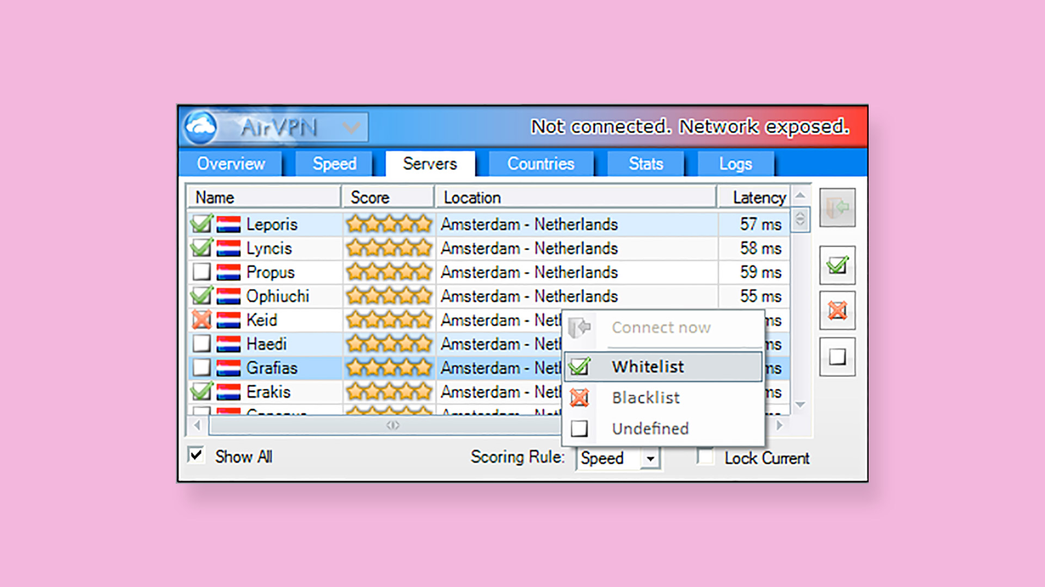Screen dimensions: 1045x587
Task: Click the Netherlands flag next to Erakis
Action: pyautogui.click(x=229, y=391)
